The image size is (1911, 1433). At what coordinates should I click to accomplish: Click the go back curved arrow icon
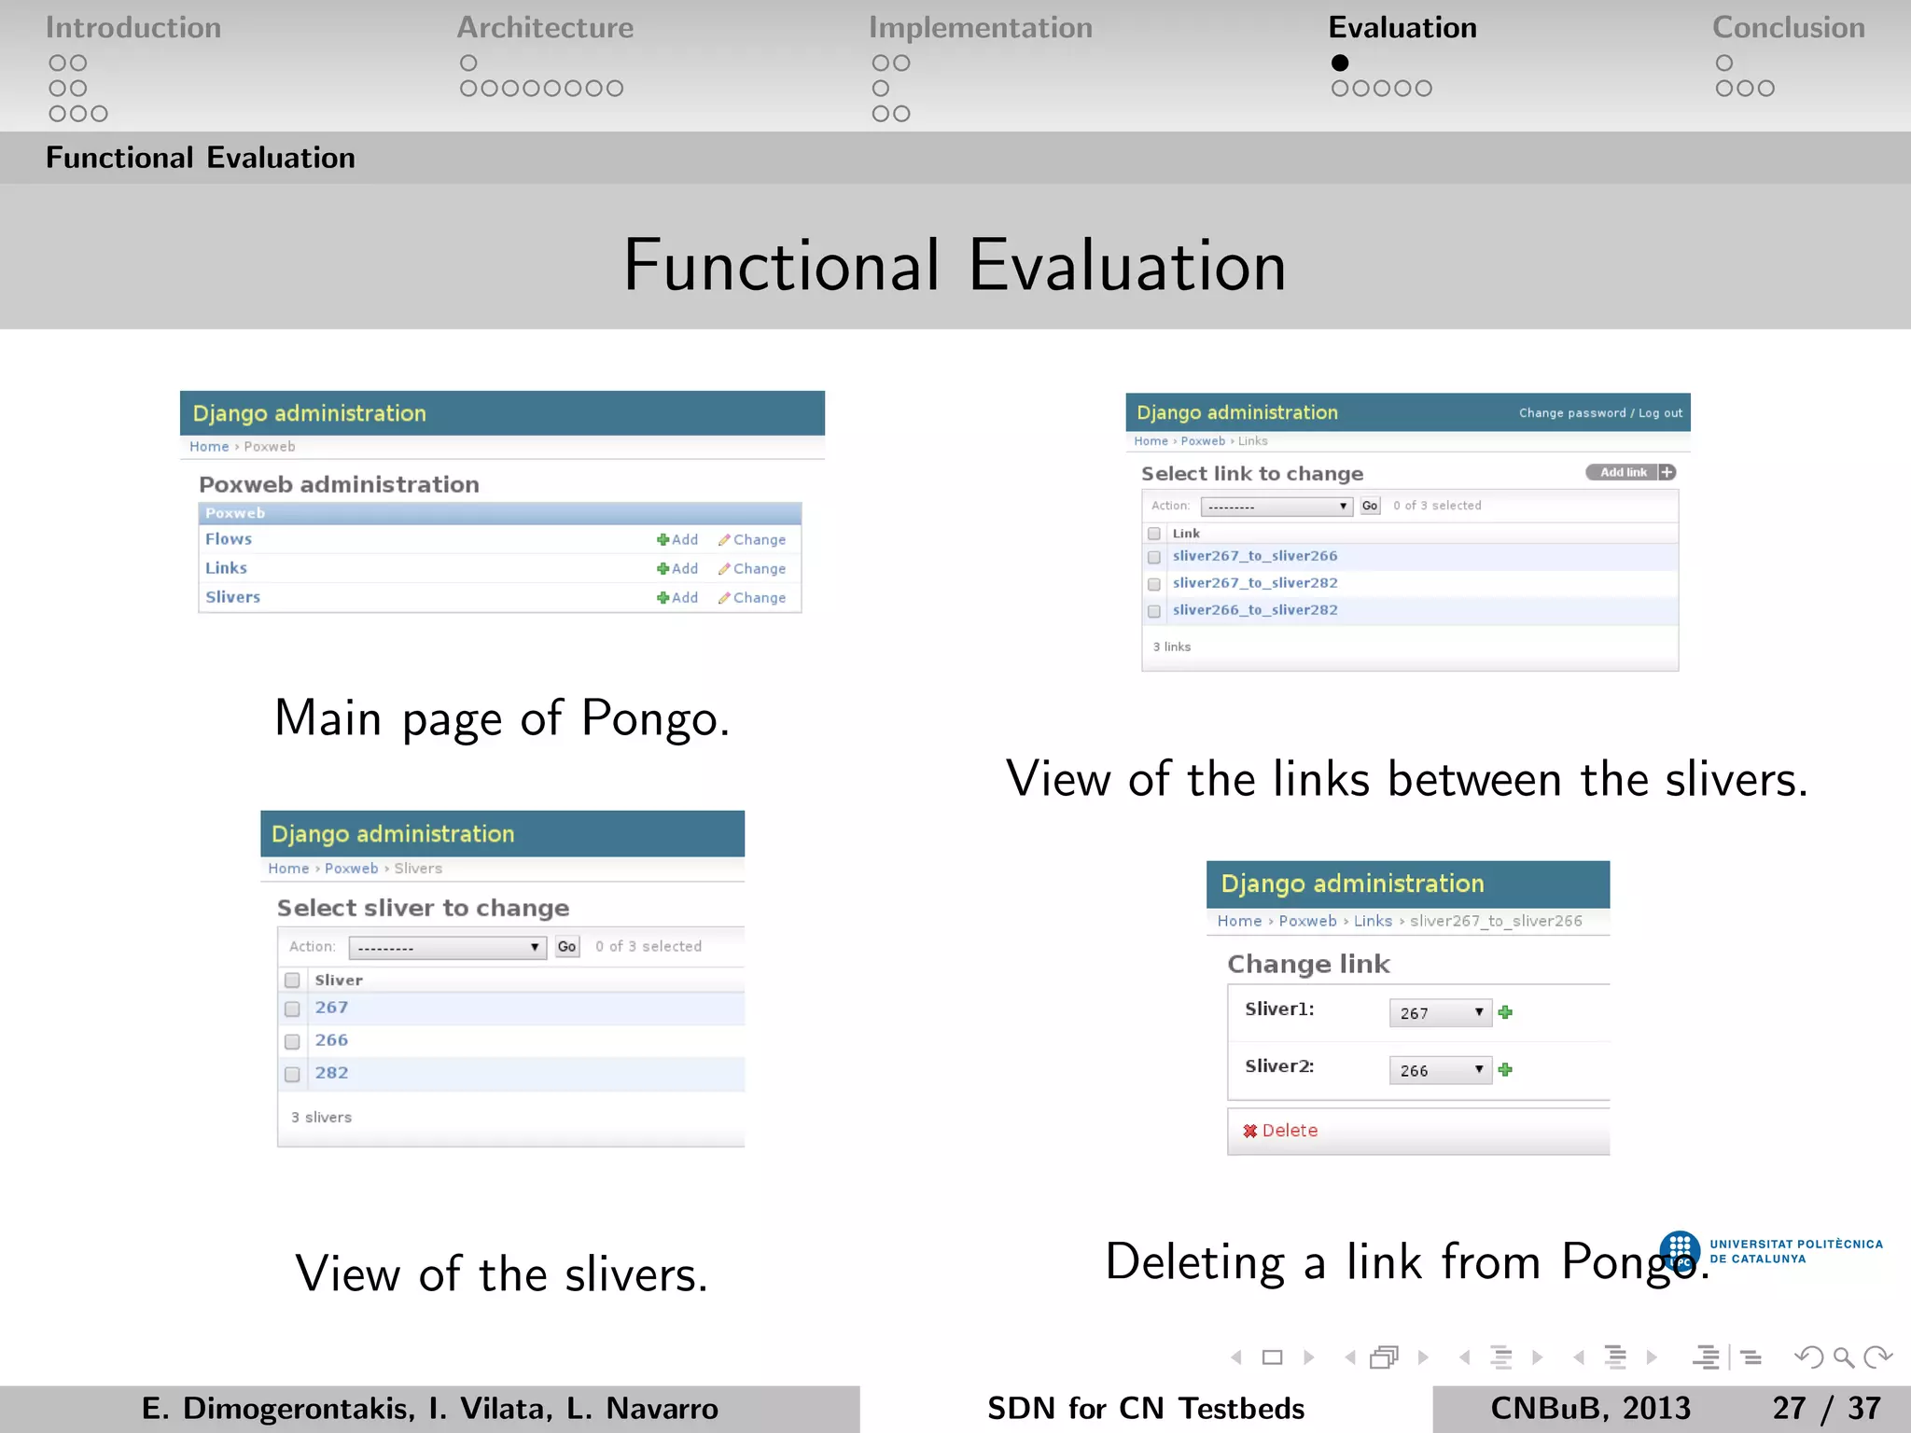(x=1808, y=1357)
